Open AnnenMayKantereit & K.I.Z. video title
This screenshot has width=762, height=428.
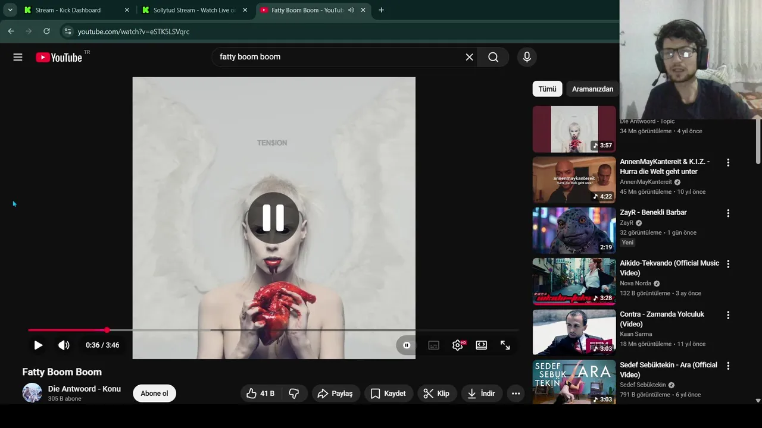pyautogui.click(x=664, y=166)
